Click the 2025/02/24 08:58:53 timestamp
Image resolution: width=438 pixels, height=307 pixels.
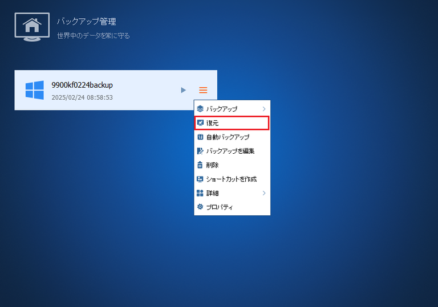[x=82, y=98]
